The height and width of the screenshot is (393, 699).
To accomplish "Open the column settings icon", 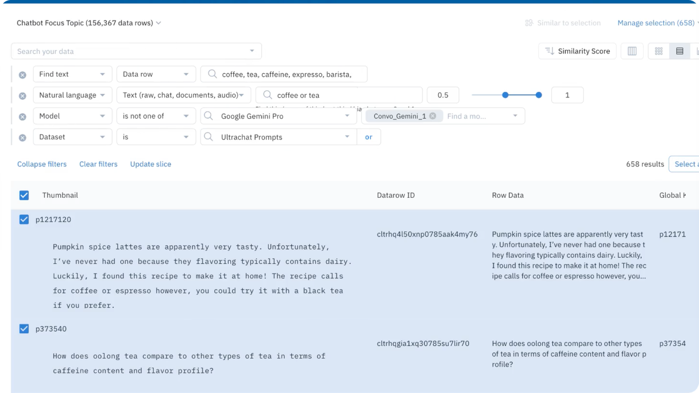I will click(x=632, y=51).
